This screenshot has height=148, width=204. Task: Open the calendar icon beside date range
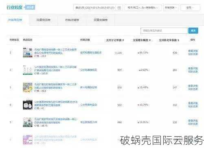(119, 8)
